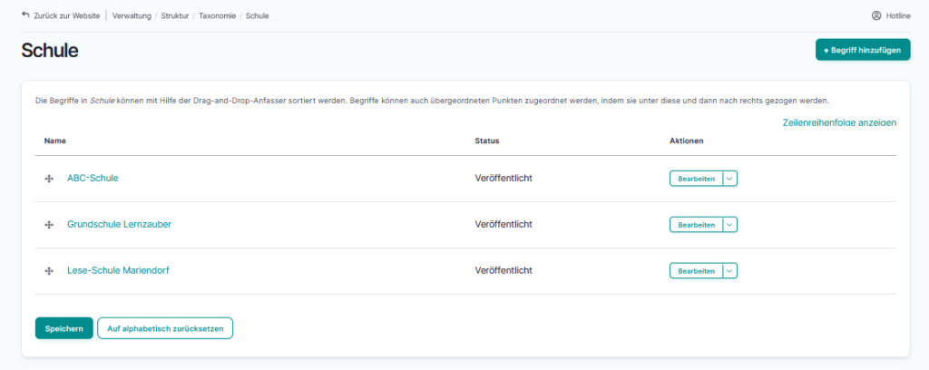Expand Lese-Schule Mariendorf actions dropdown arrow
The height and width of the screenshot is (370, 929).
(730, 271)
